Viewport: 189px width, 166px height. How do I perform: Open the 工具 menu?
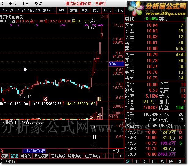click(x=25, y=3)
